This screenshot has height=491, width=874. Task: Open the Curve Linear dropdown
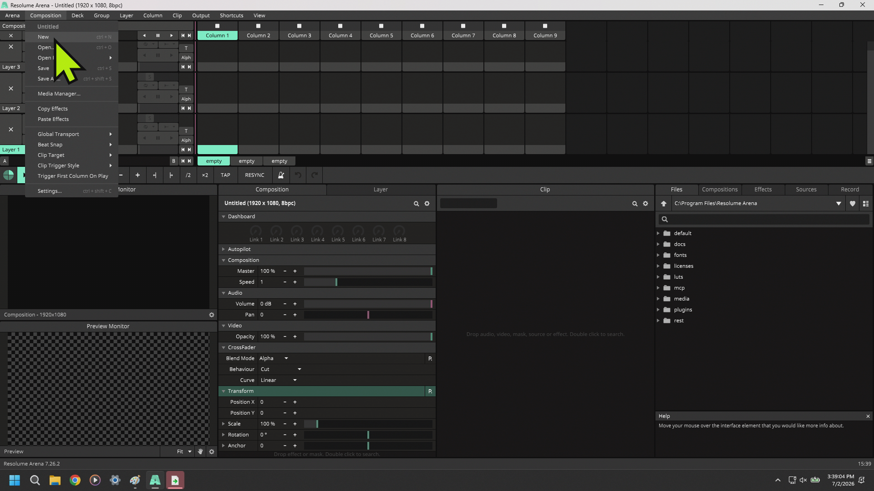[279, 380]
